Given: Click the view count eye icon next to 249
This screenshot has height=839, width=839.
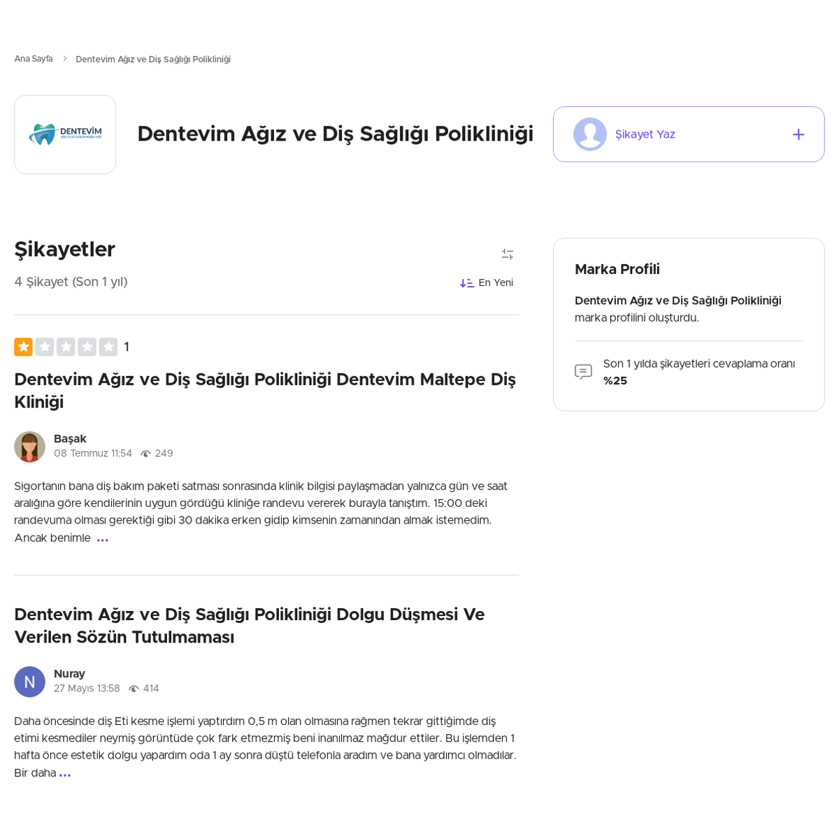Looking at the screenshot, I should pos(145,454).
